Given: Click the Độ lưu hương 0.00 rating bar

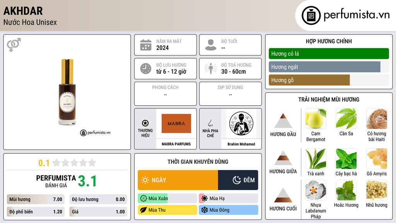Looking at the screenshot, I should coord(98,199).
